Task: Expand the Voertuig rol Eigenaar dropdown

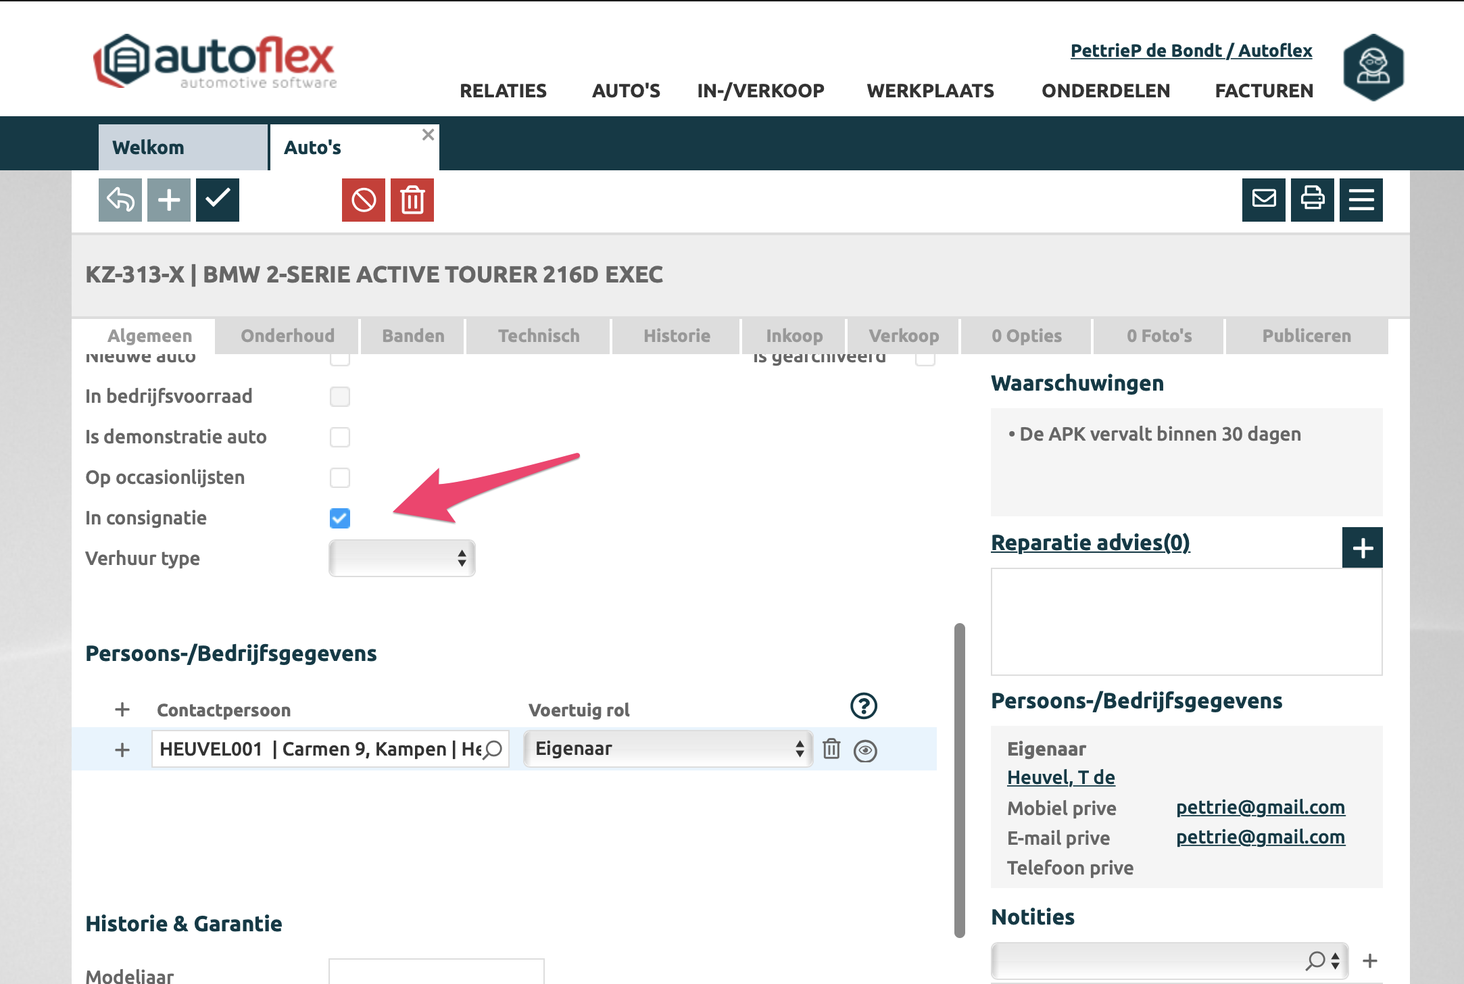Action: 668,749
